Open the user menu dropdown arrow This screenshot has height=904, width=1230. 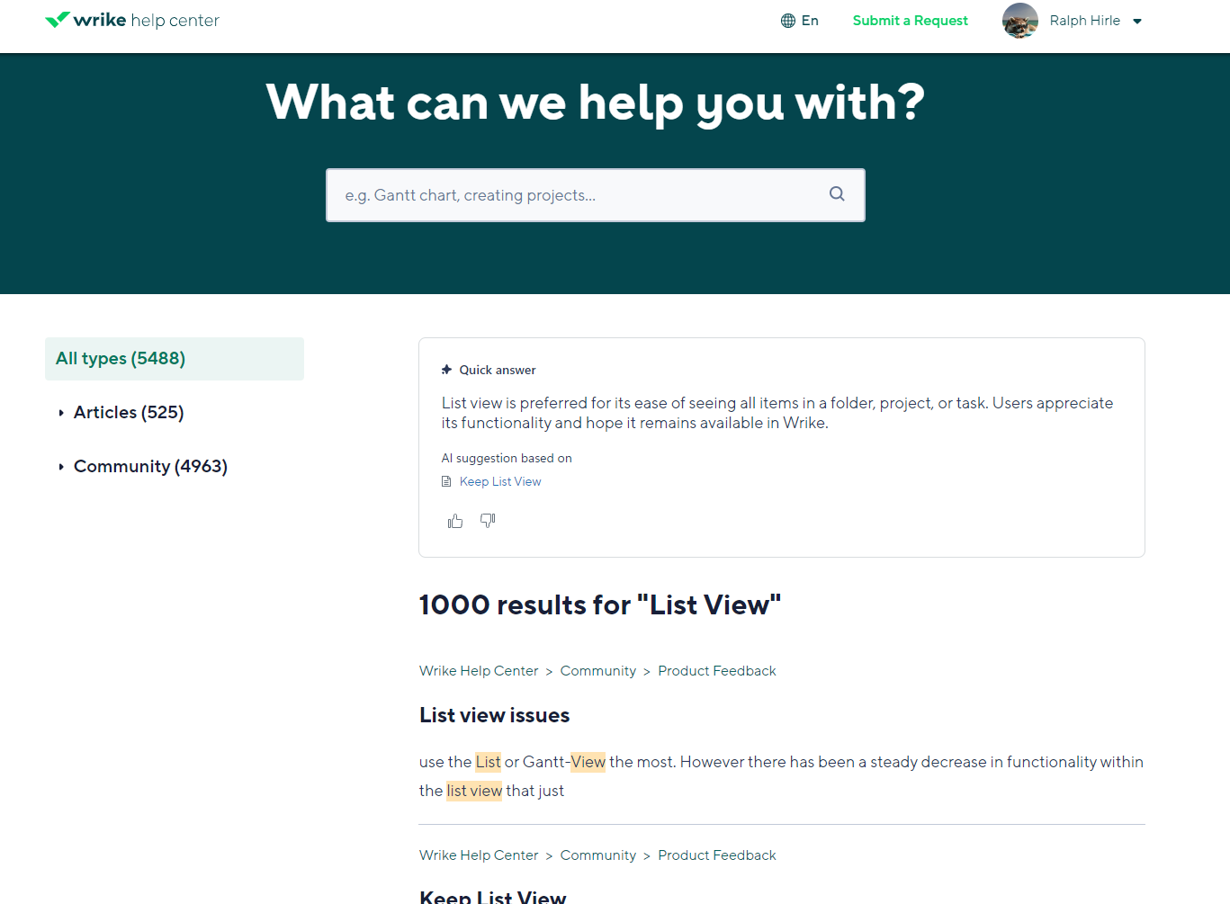coord(1137,22)
